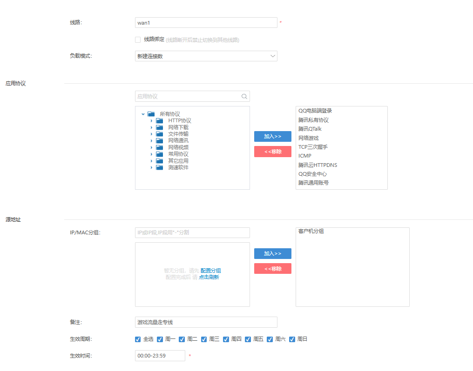Click the 网络通讯 folder icon
The height and width of the screenshot is (371, 473).
(160, 140)
